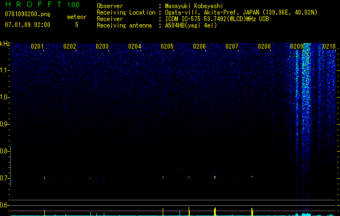Screen dimensions: 340x216
Task: Click observer name Masayuki Kobayashi
Action: point(194,6)
